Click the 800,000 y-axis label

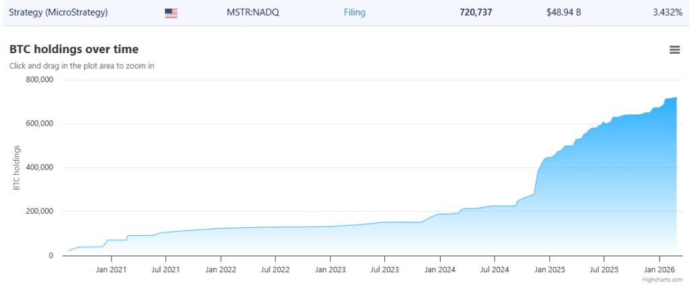pyautogui.click(x=38, y=80)
